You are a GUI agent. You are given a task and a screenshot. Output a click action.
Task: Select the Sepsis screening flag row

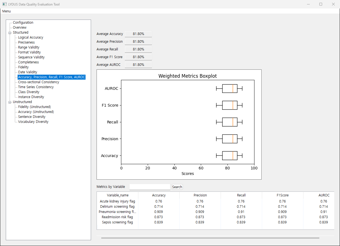coord(215,222)
